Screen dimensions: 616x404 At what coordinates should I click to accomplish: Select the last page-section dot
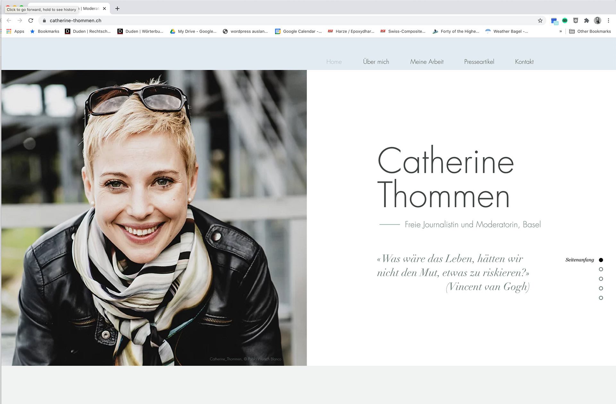pos(601,298)
